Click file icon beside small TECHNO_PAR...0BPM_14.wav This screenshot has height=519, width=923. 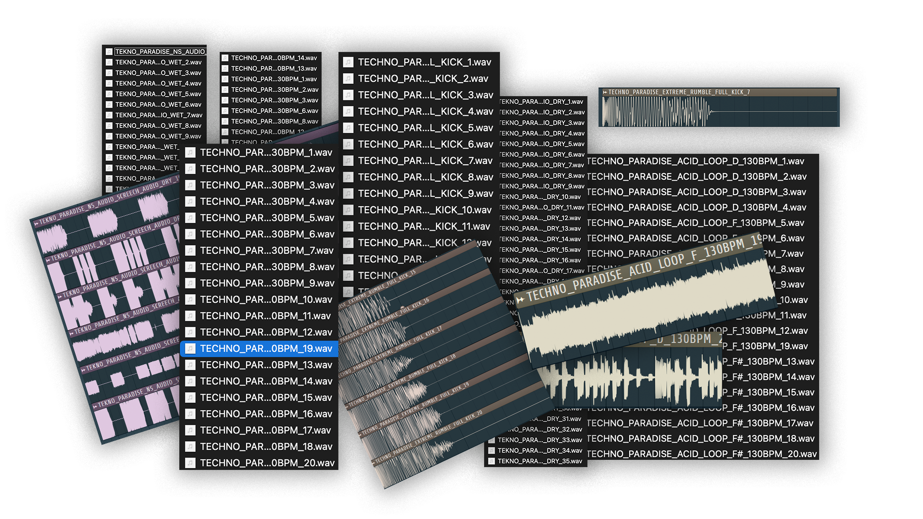pos(225,58)
